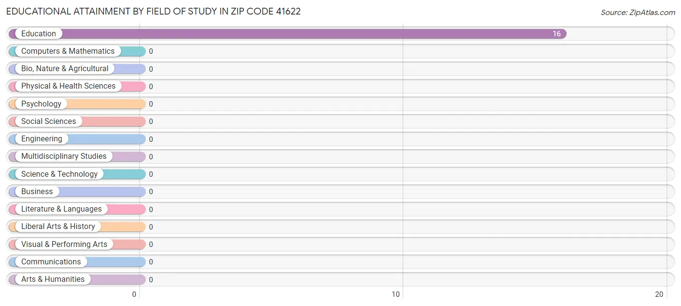Select the Communications category label
This screenshot has width=681, height=306.
point(51,262)
